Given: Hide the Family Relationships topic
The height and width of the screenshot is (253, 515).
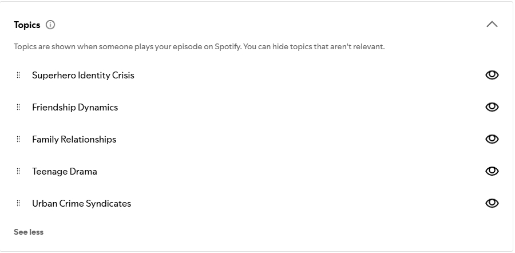Looking at the screenshot, I should pyautogui.click(x=492, y=139).
